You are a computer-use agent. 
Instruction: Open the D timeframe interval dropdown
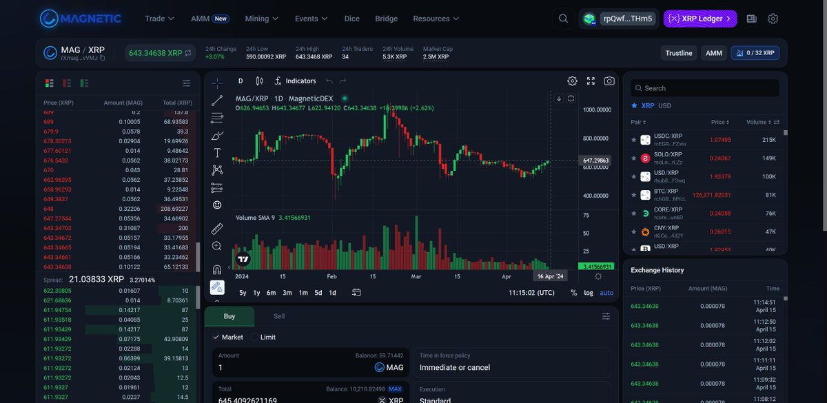pos(241,81)
